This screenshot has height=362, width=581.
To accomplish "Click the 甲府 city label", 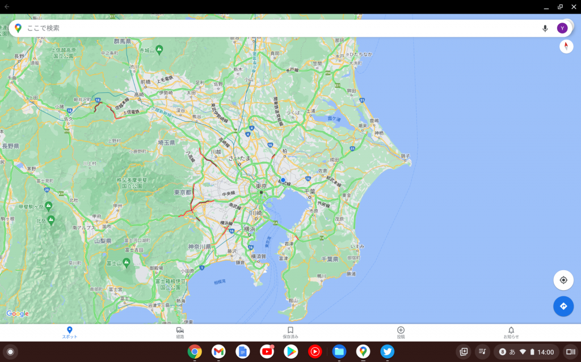I will pos(96,216).
